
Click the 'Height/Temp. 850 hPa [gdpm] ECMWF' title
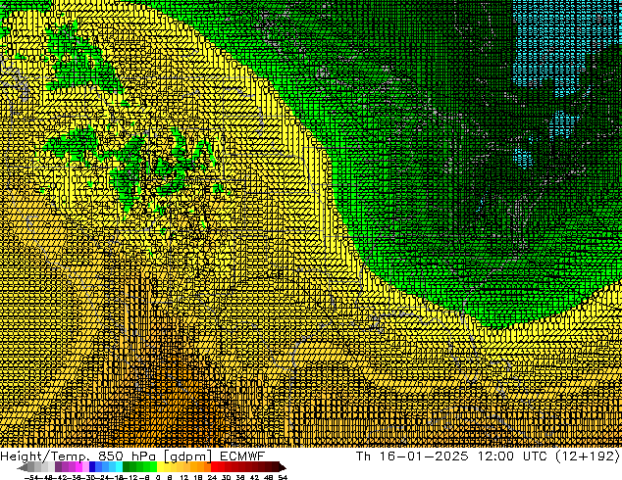click(132, 456)
